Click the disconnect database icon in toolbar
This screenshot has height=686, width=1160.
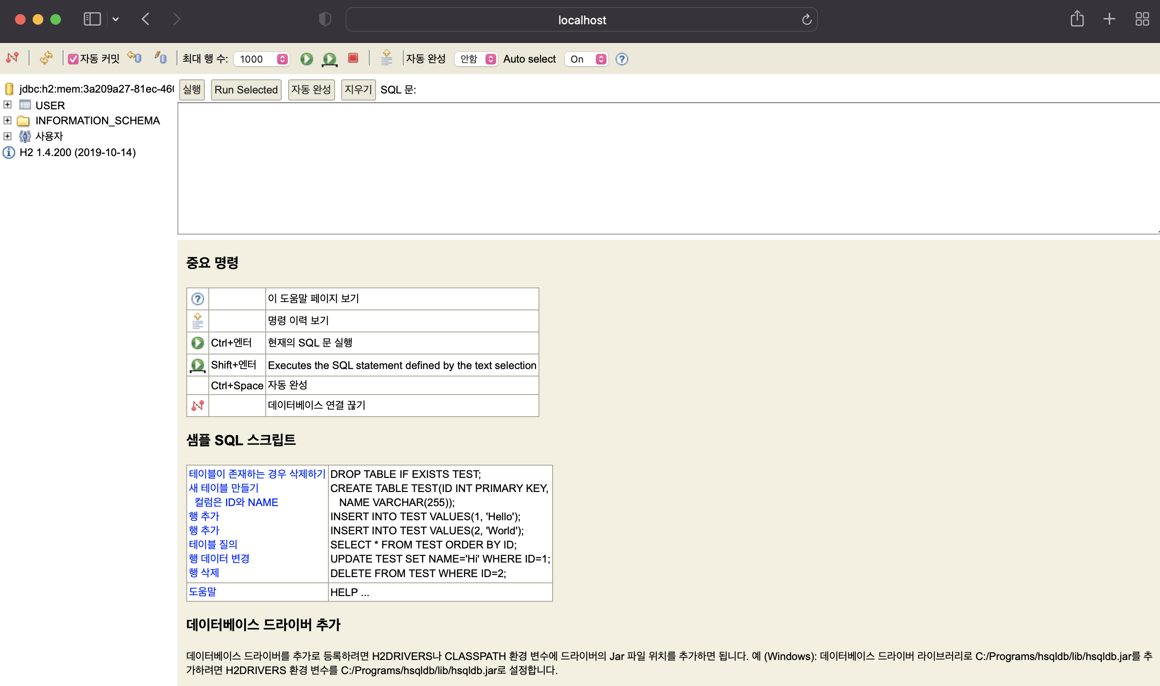12,58
